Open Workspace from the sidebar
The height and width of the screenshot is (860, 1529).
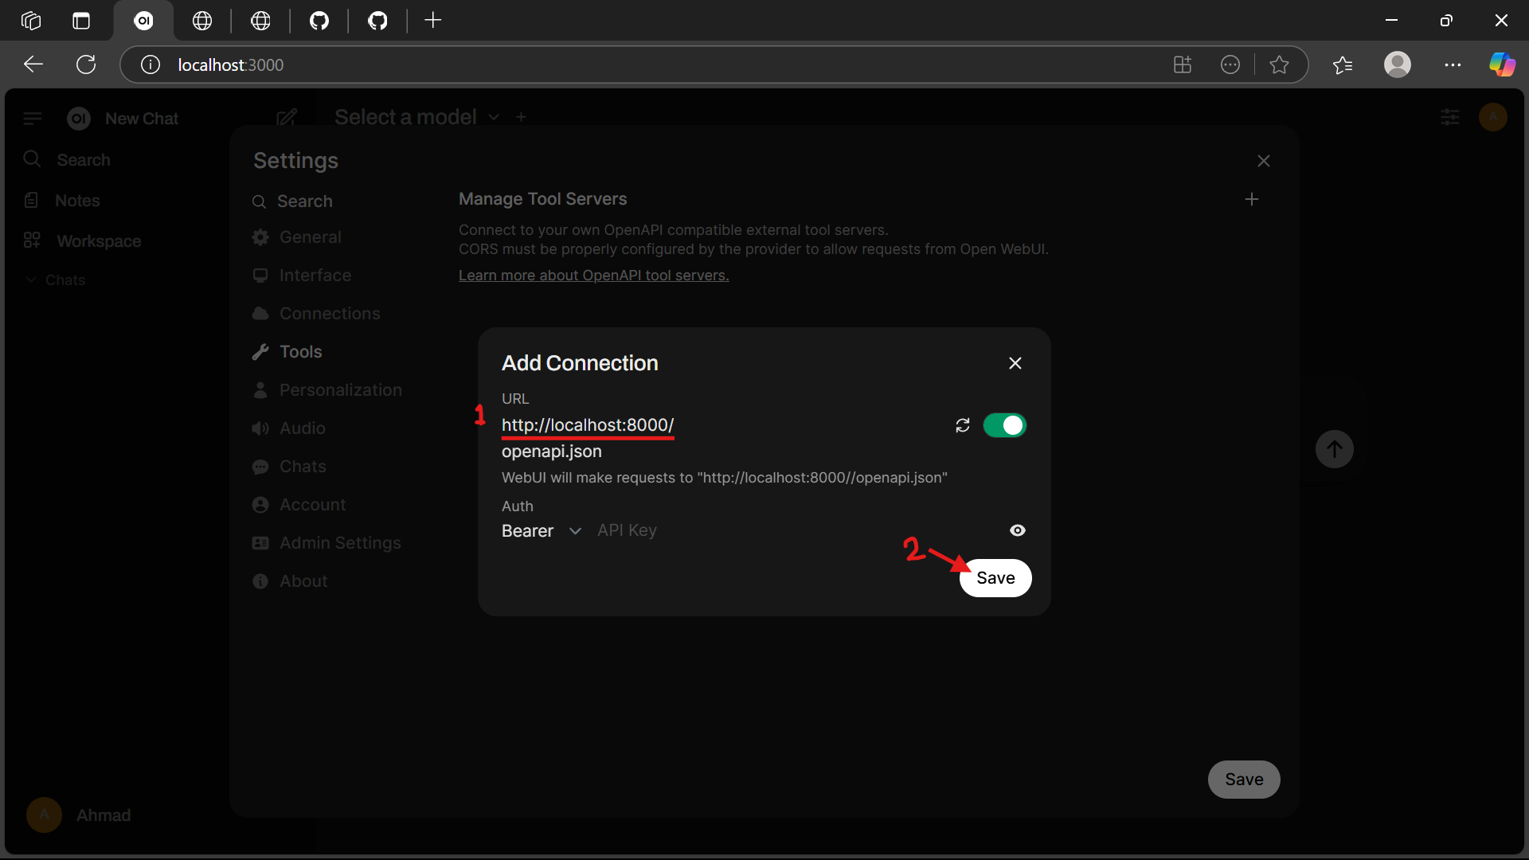pyautogui.click(x=98, y=241)
